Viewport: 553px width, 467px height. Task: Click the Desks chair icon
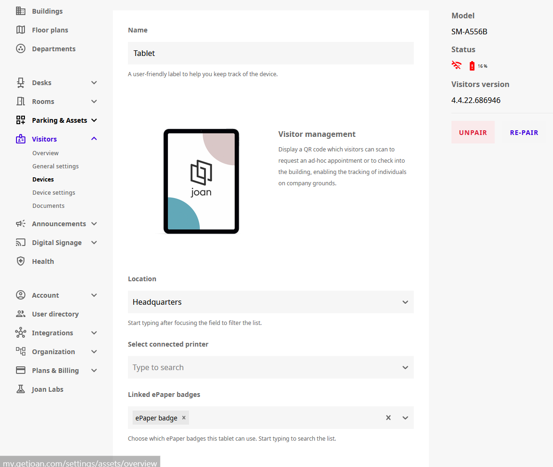[21, 83]
